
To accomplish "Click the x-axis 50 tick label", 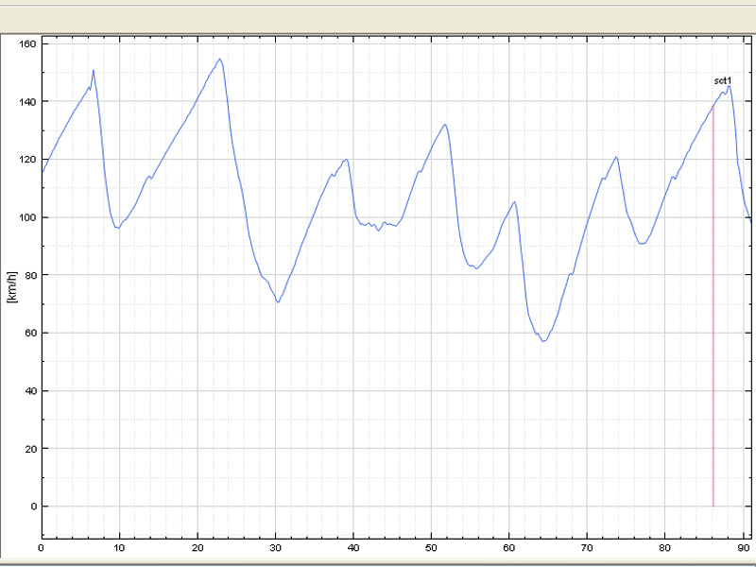I will pyautogui.click(x=431, y=548).
